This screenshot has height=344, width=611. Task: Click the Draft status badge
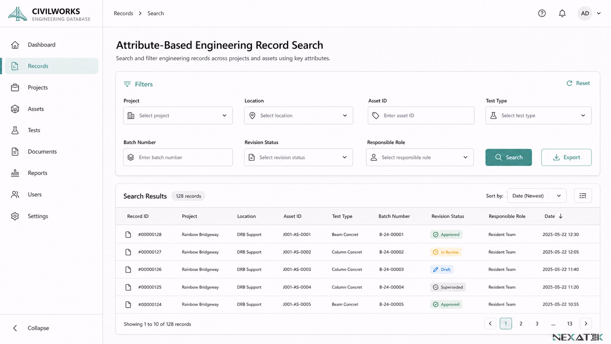(x=442, y=269)
